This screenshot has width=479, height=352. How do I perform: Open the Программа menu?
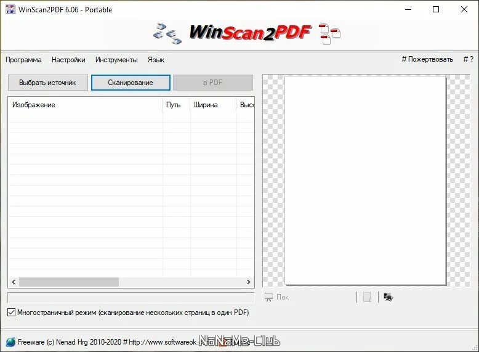click(23, 60)
